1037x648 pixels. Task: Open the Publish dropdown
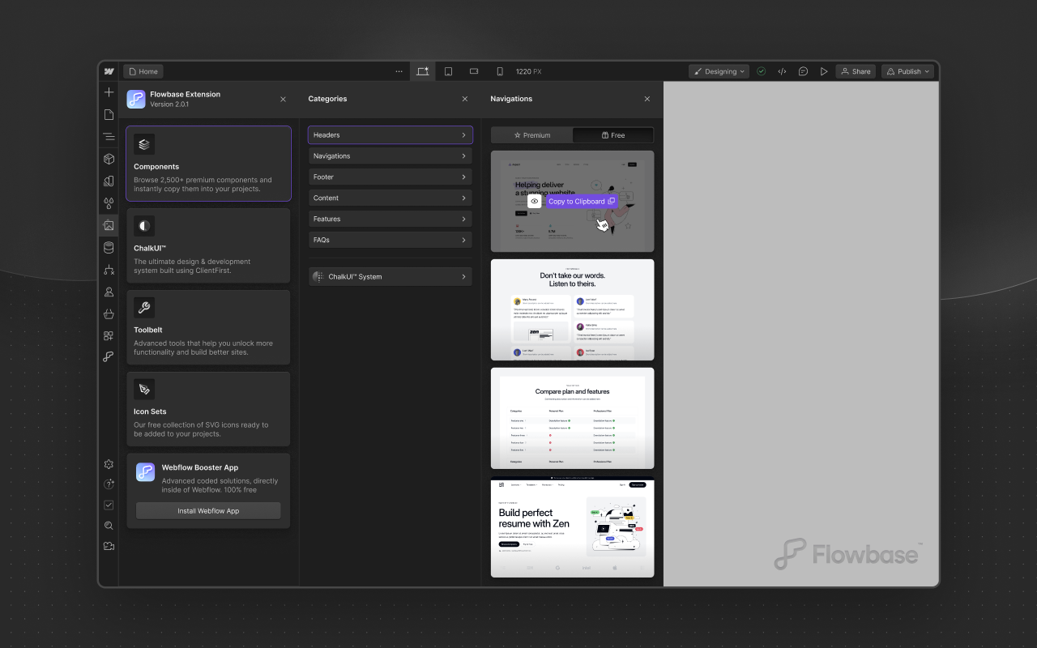click(x=907, y=71)
